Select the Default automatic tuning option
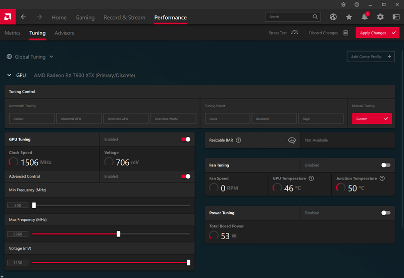Screen dimensions: 404x278 (32, 119)
